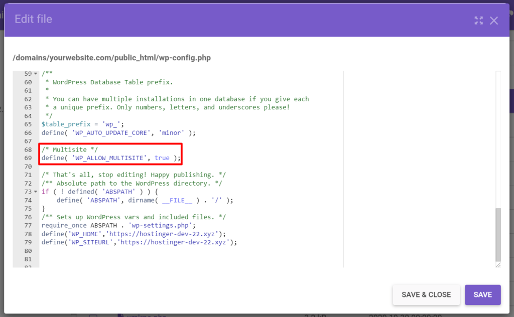
Task: Close the Edit file dialog
Action: pyautogui.click(x=494, y=21)
